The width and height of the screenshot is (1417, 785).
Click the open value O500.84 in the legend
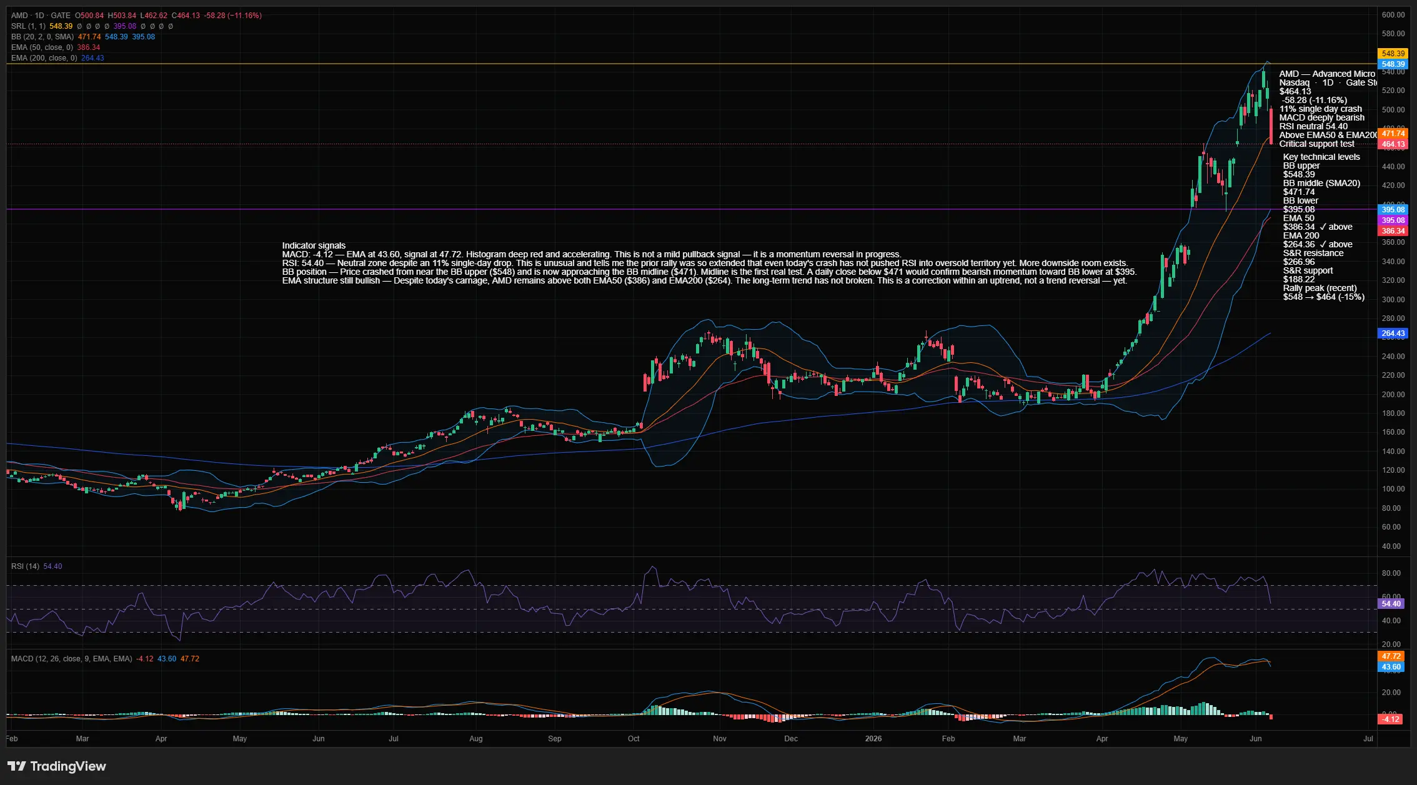tap(89, 16)
